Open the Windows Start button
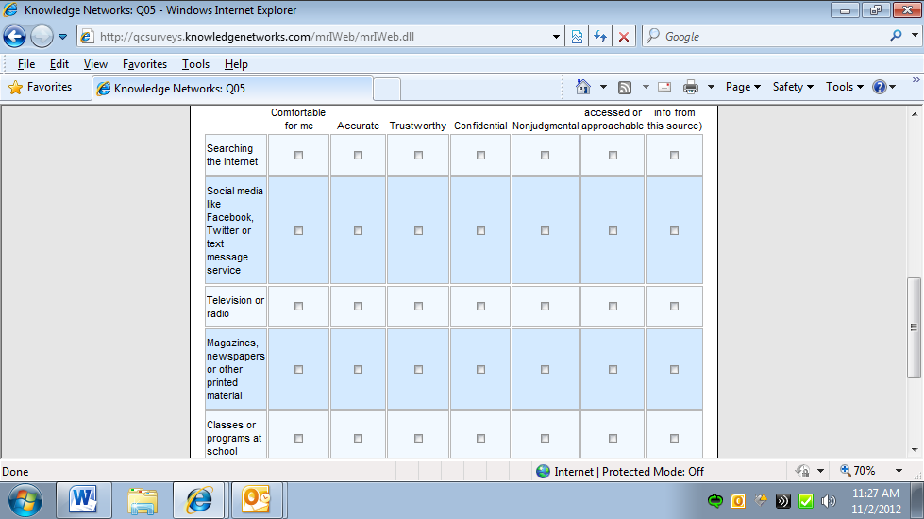 25,501
